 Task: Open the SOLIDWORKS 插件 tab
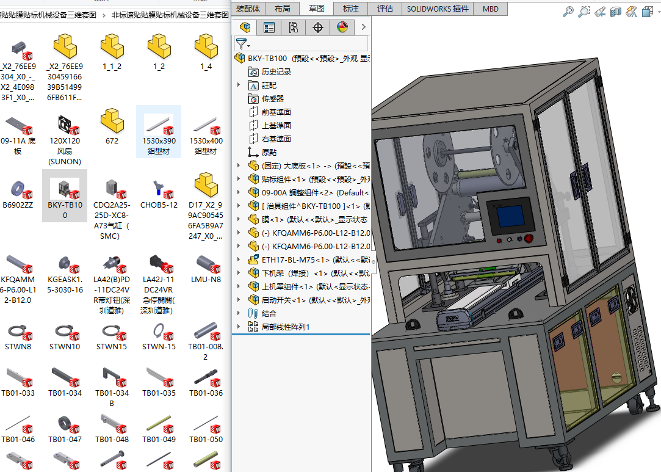pos(438,9)
